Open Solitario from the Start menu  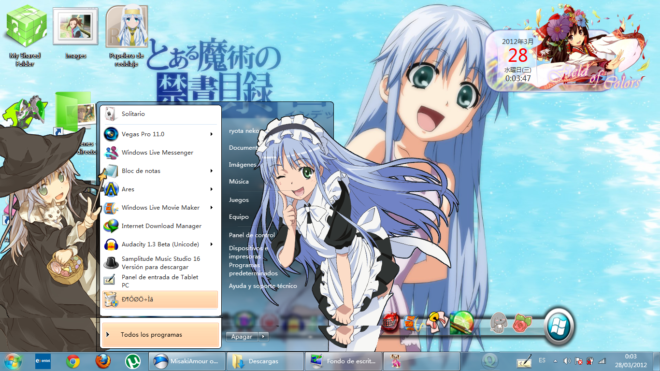(160, 114)
